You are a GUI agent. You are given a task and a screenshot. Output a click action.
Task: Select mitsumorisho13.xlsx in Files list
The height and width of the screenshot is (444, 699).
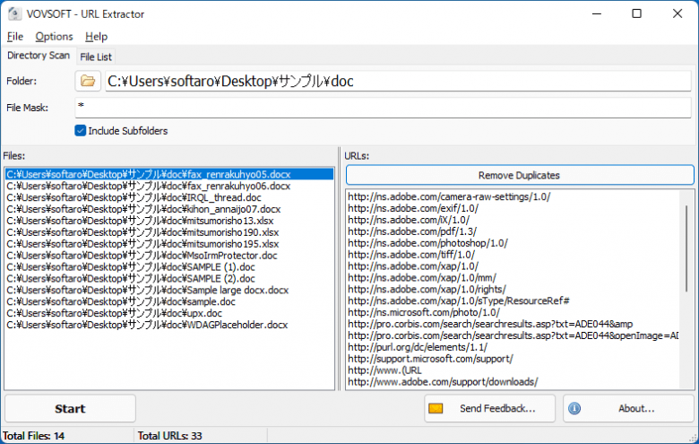169,221
